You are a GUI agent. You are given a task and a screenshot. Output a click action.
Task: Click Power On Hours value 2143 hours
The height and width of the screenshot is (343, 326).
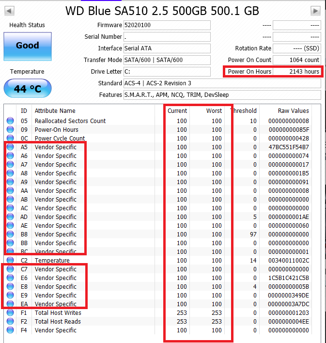click(297, 72)
